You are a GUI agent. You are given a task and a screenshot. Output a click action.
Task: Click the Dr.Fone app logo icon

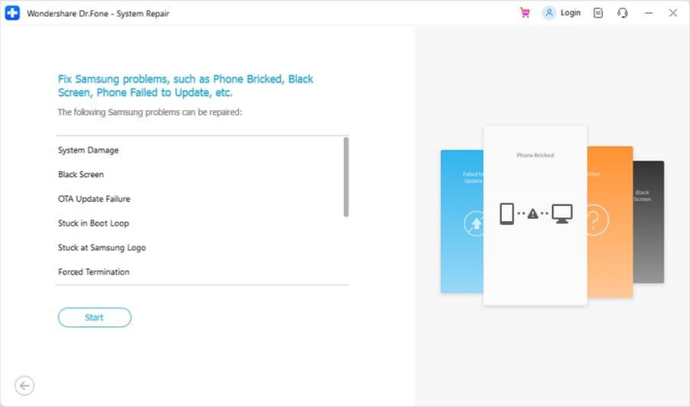[x=13, y=13]
